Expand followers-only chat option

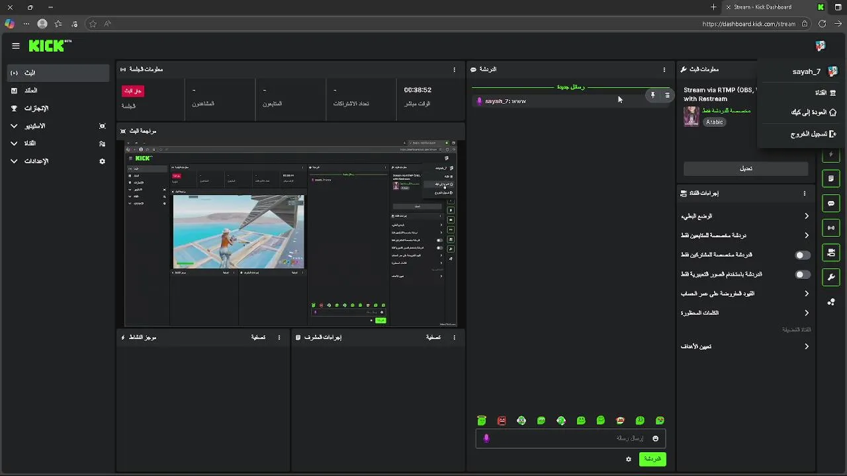(745, 235)
